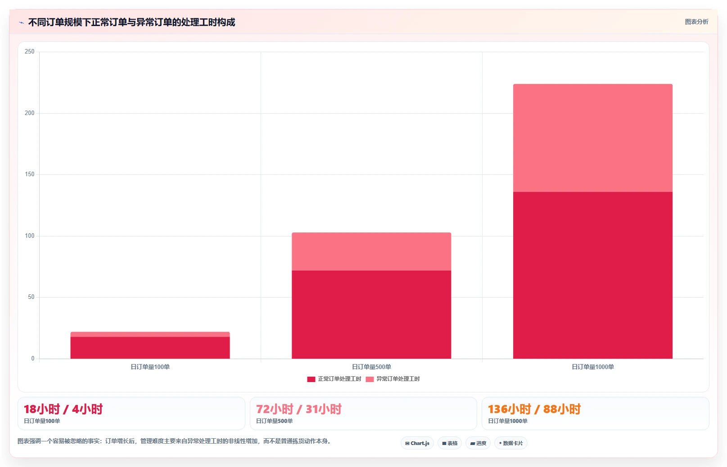Toggle the 正常订单处理工时 legend swatch
The image size is (727, 467).
pos(311,379)
